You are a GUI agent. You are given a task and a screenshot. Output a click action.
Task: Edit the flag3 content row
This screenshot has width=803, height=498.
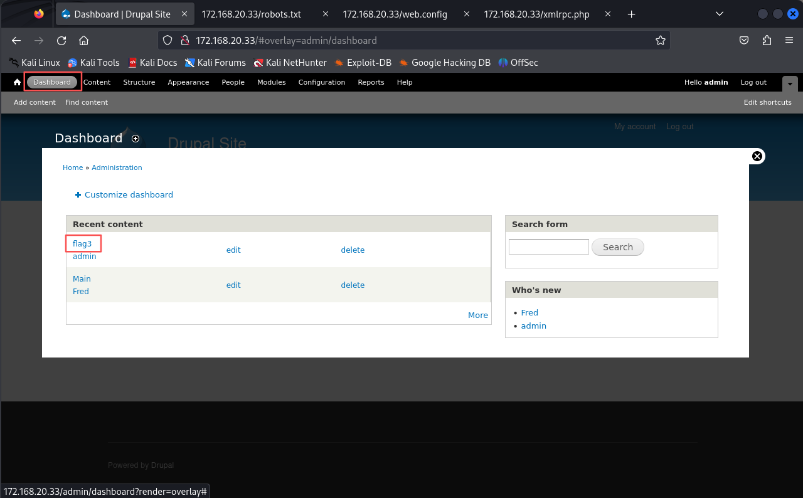tap(233, 250)
